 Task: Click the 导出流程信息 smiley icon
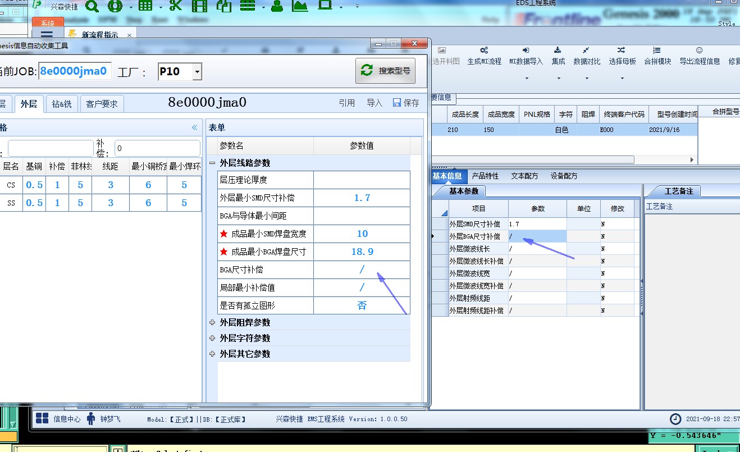699,50
